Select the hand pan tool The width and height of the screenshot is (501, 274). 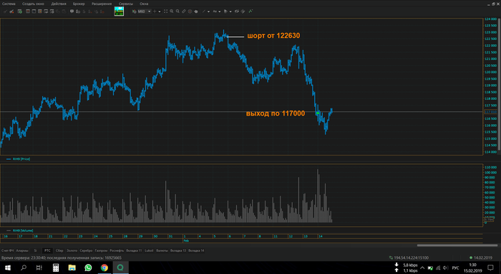[196, 11]
